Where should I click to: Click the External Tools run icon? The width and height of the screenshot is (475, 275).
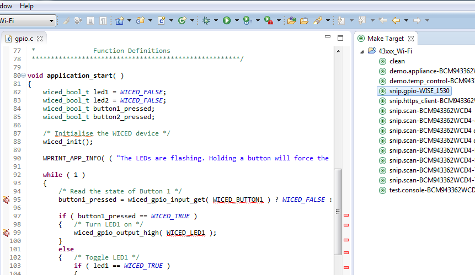(268, 20)
